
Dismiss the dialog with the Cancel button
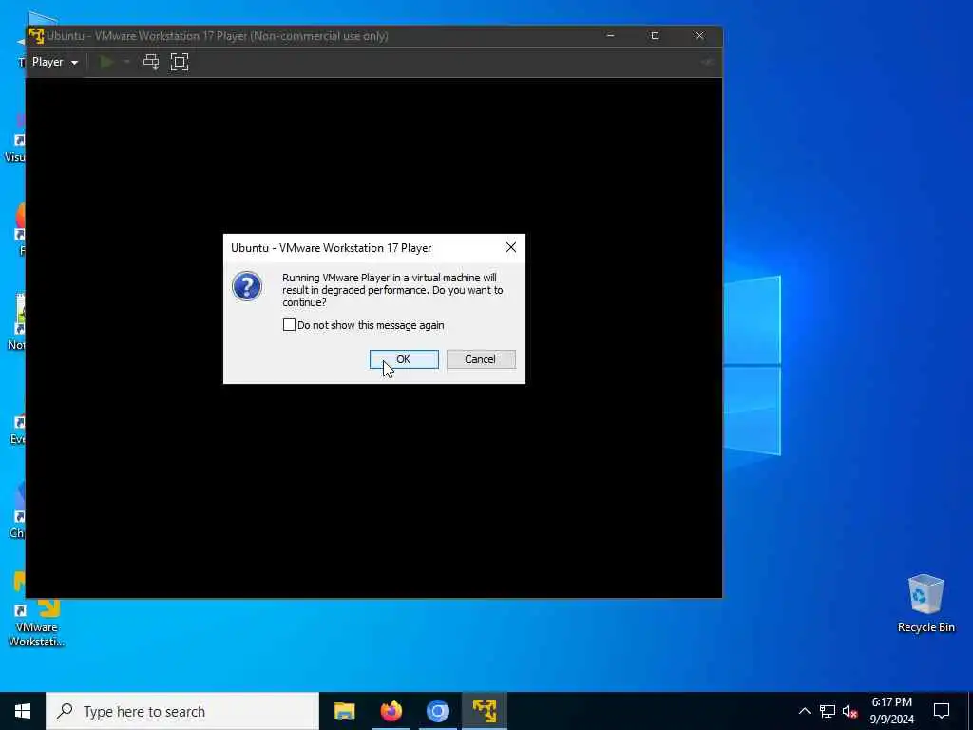481,359
